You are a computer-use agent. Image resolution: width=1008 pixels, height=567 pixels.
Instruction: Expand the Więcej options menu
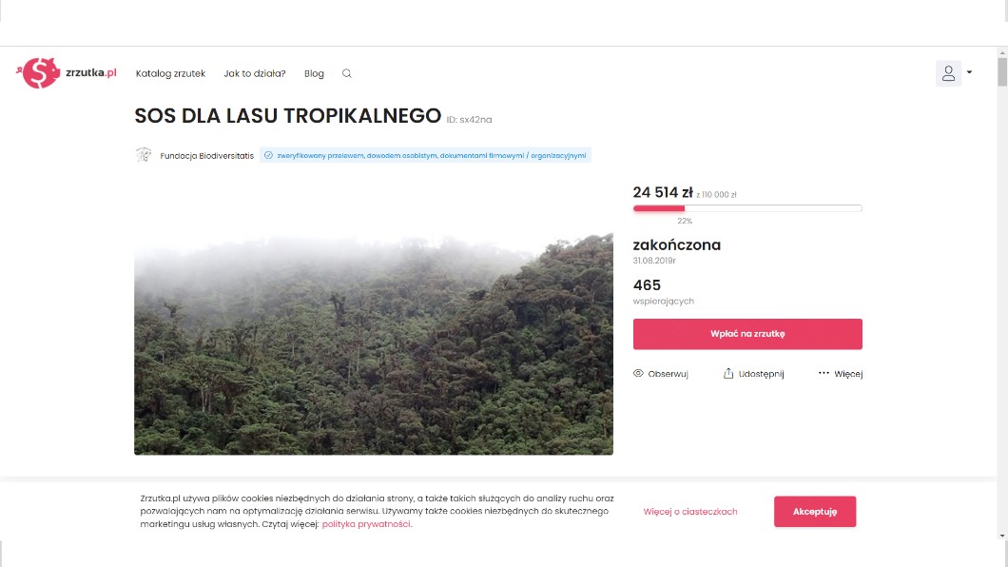click(x=847, y=374)
